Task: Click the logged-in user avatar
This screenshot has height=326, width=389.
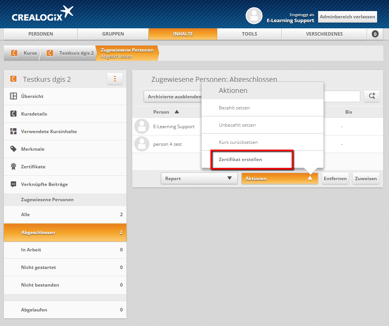Action: (x=254, y=16)
